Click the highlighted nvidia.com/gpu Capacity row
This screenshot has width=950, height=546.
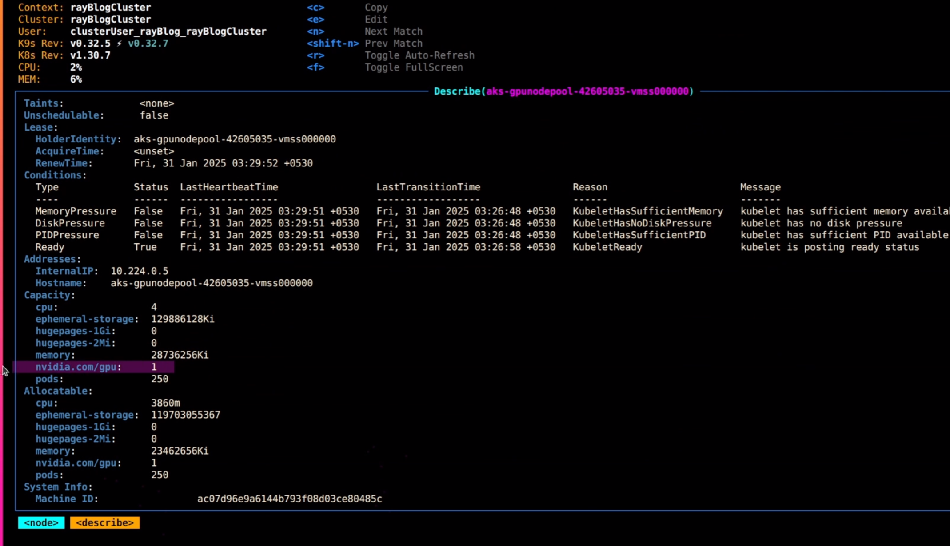tap(94, 367)
